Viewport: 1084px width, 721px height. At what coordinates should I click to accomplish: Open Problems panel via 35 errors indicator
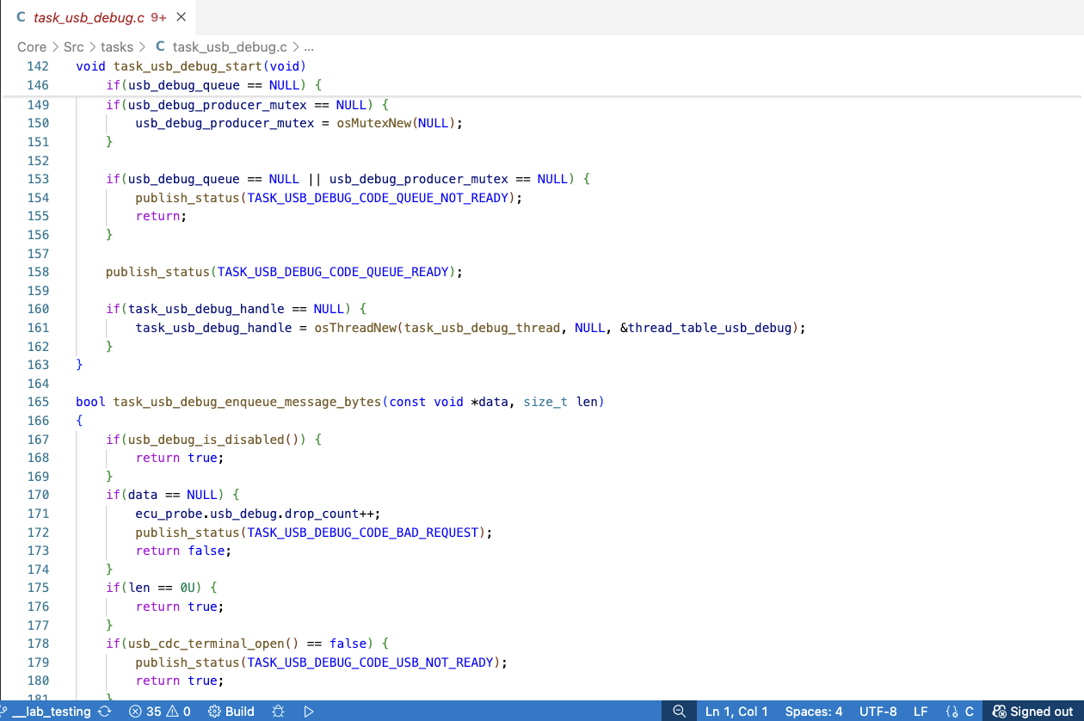click(x=145, y=712)
